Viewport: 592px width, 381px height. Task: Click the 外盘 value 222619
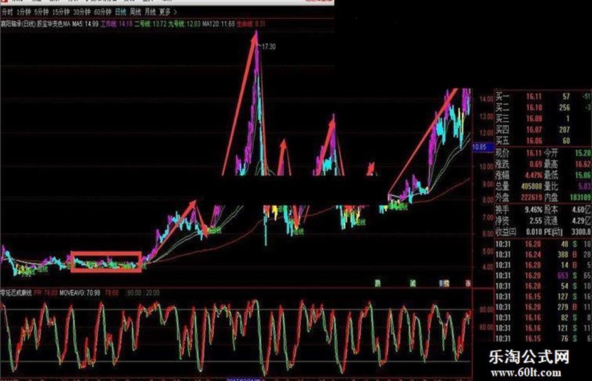[x=532, y=197]
